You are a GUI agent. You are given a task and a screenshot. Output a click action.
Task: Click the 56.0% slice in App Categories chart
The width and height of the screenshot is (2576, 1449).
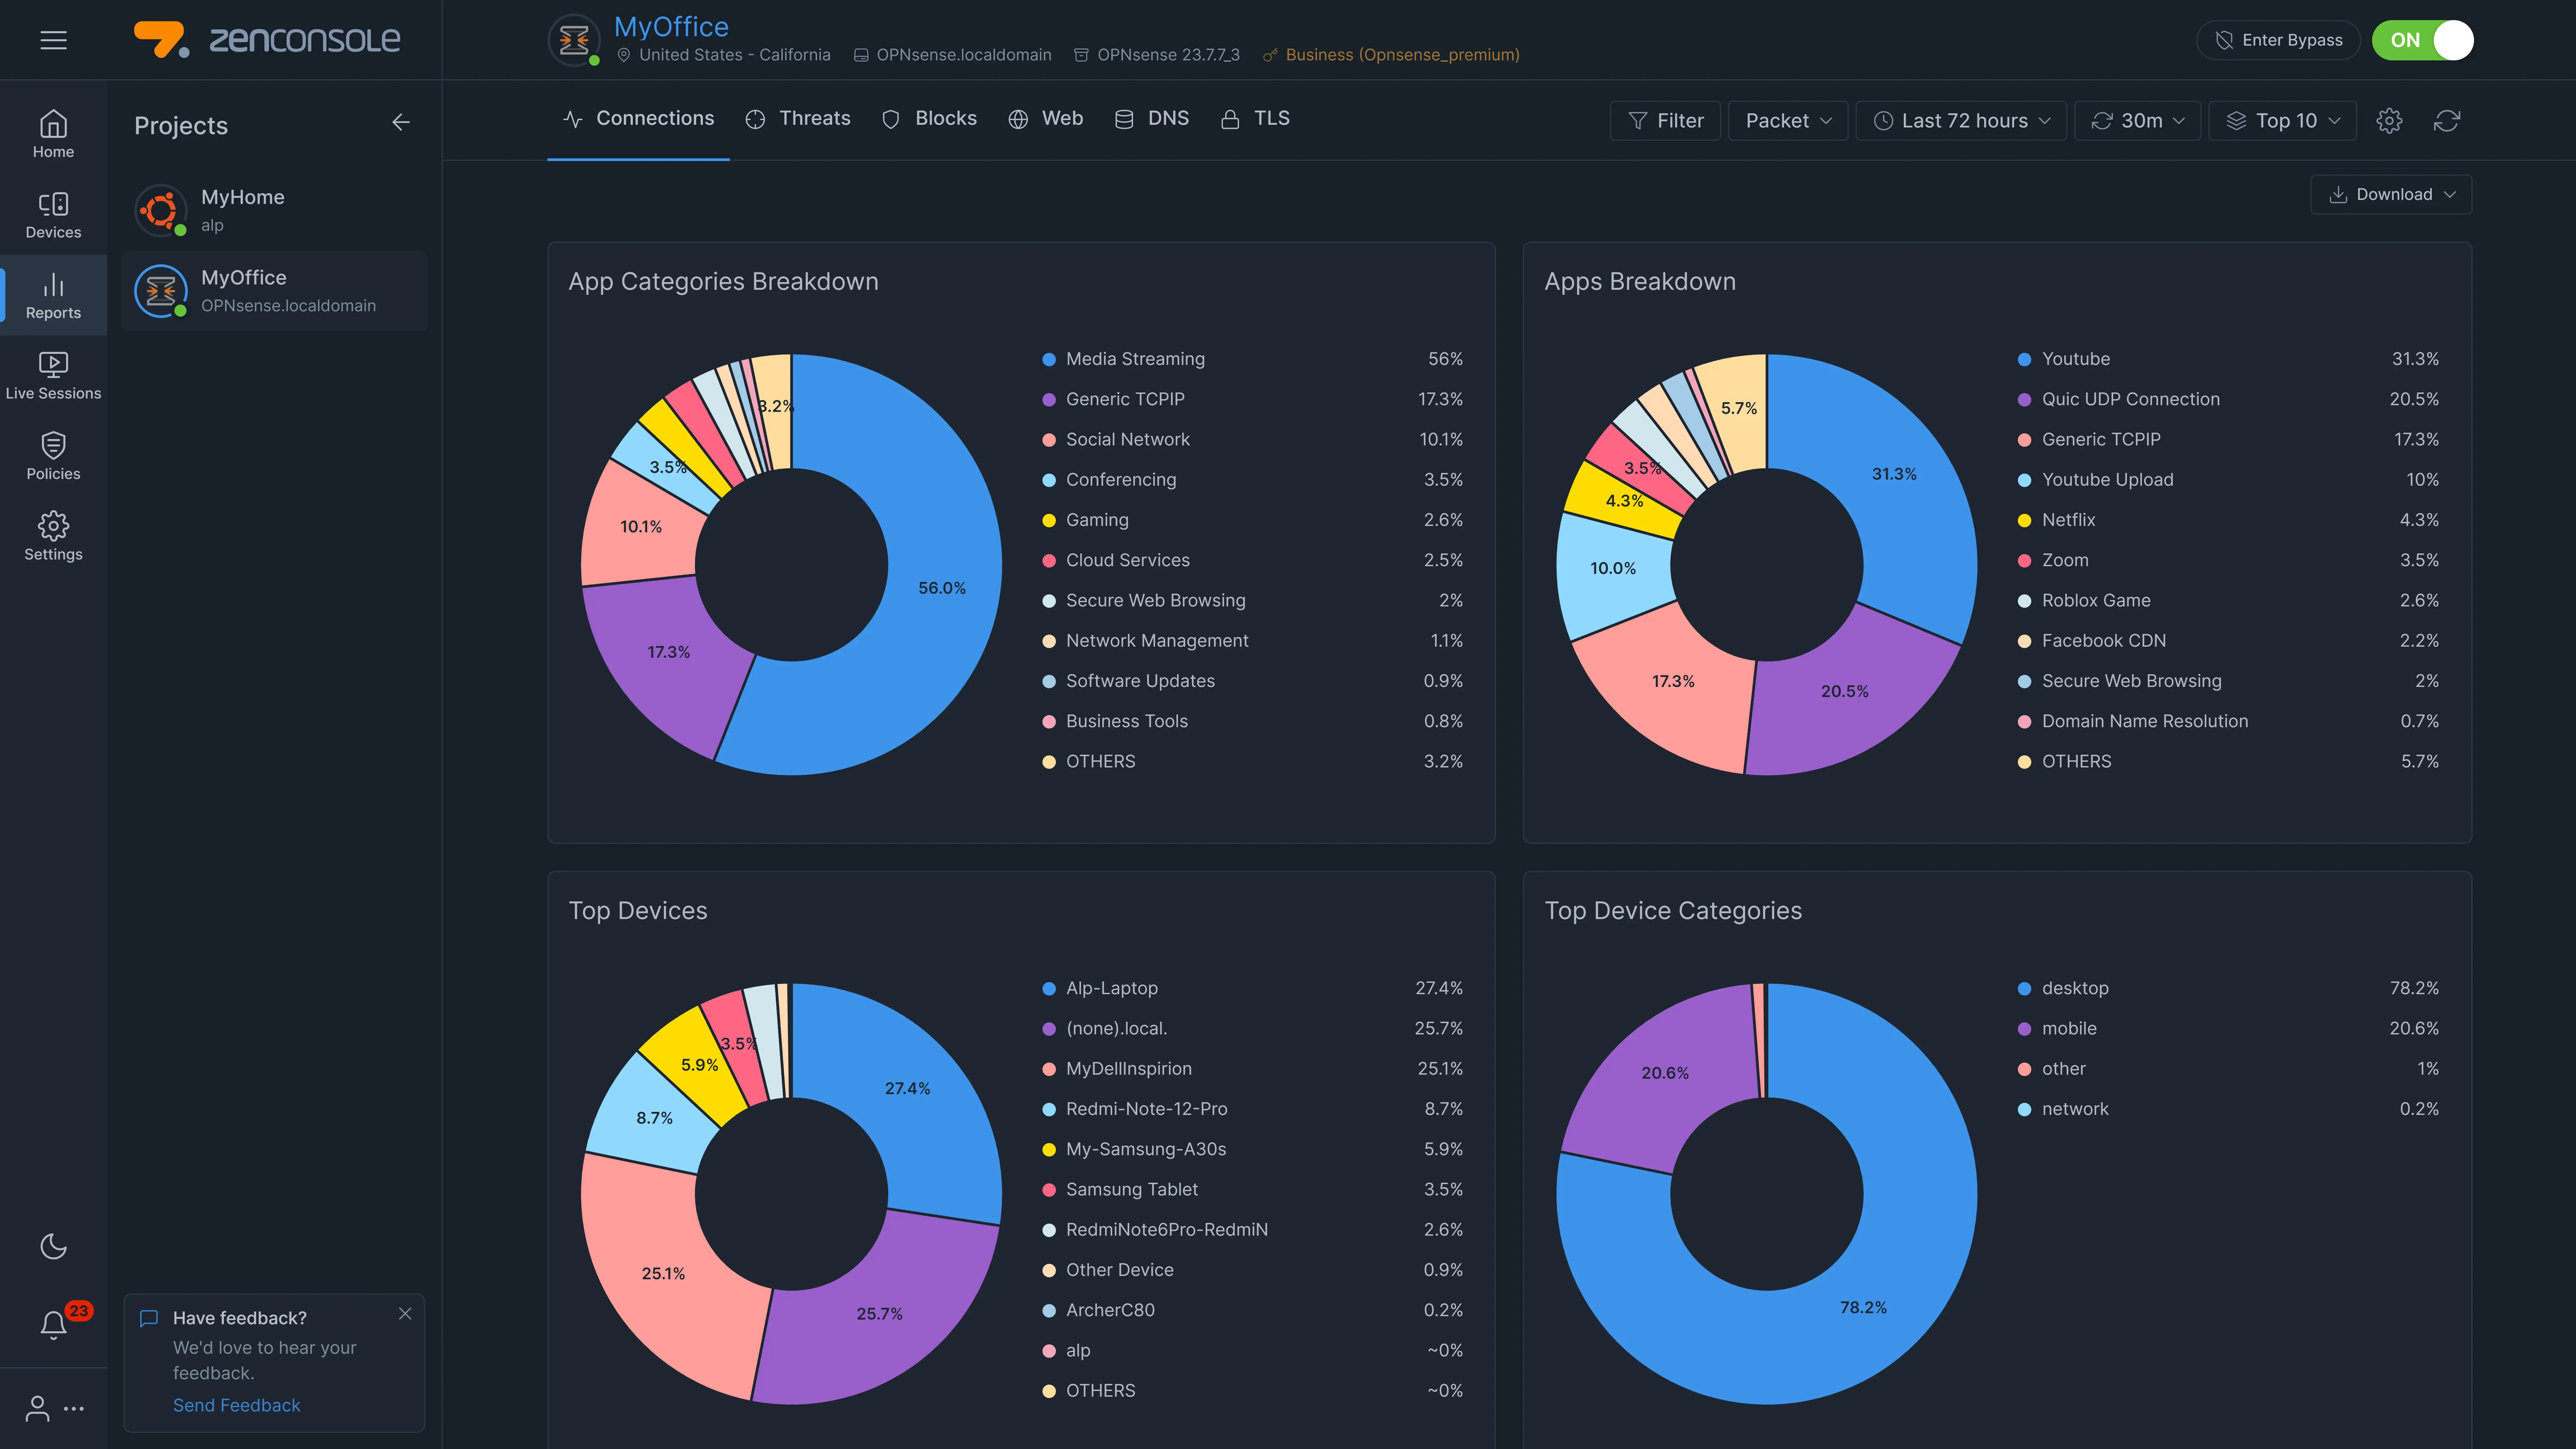(942, 588)
